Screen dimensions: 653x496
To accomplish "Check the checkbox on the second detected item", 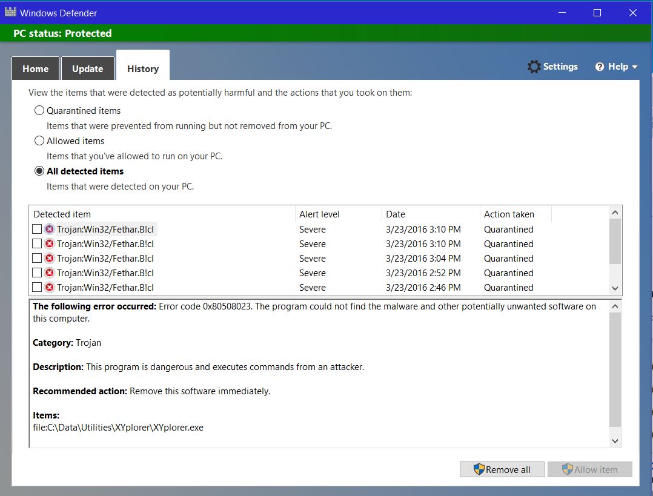I will point(38,243).
